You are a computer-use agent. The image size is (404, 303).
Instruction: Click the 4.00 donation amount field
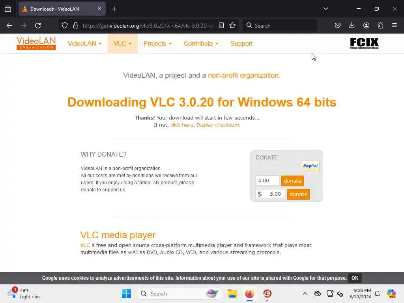point(267,180)
